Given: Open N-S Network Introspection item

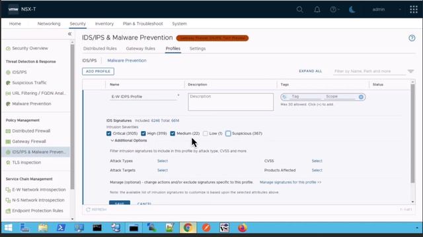Looking at the screenshot, I should click(38, 200).
